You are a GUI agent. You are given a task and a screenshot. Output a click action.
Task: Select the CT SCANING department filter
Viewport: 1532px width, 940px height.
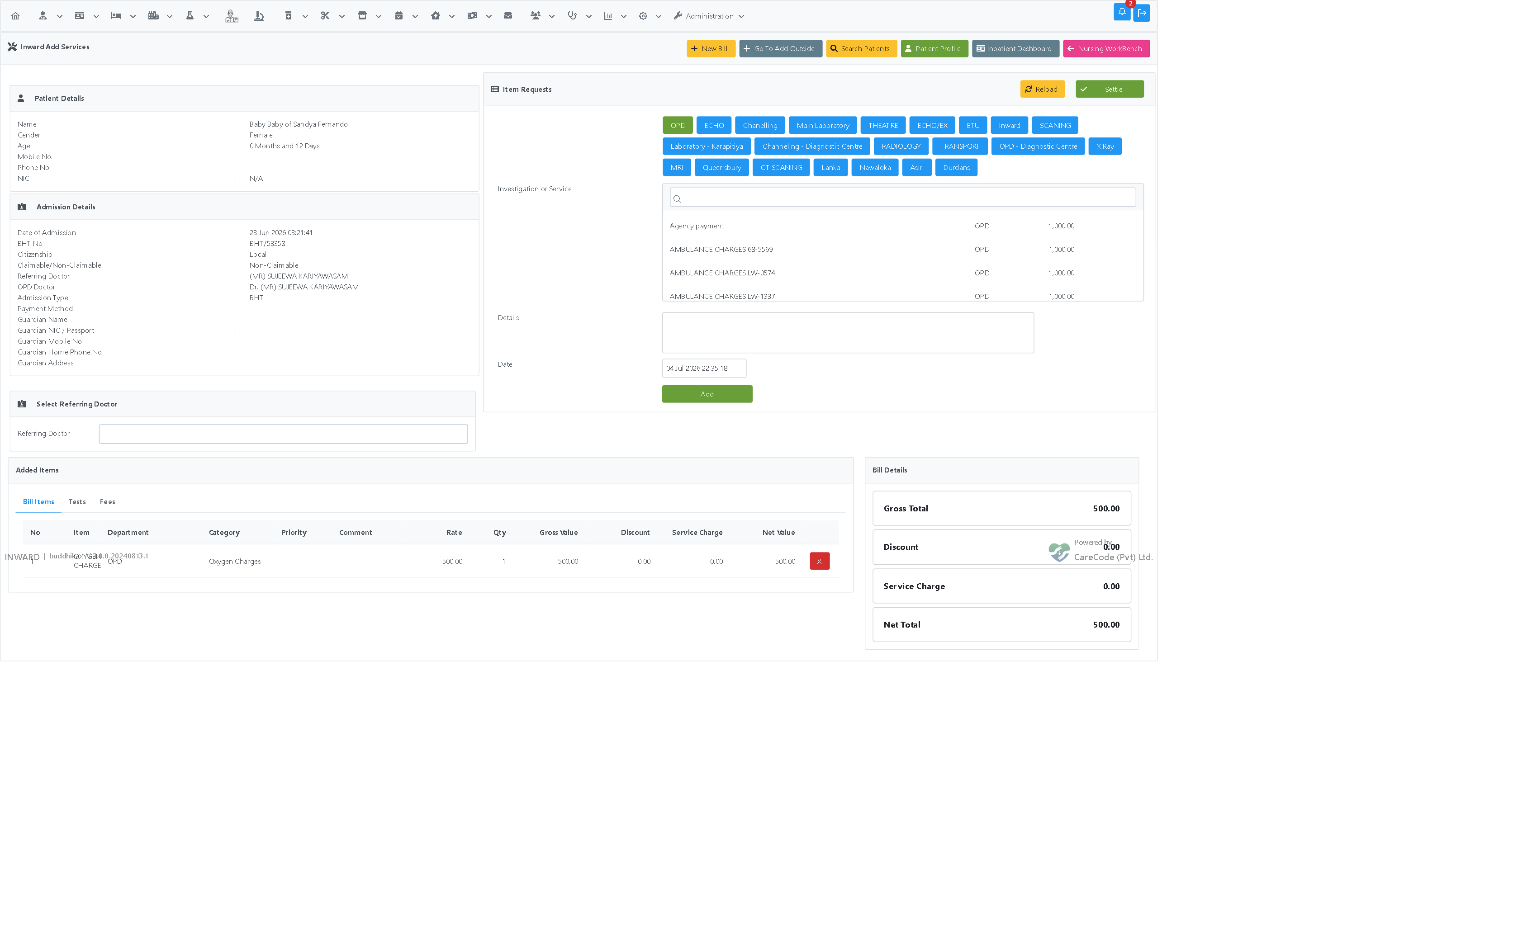point(781,167)
